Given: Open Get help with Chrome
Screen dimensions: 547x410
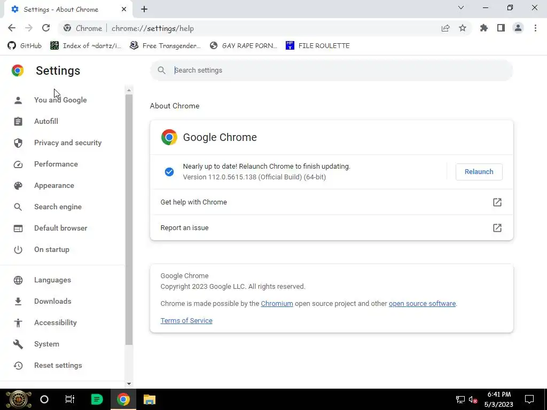Looking at the screenshot, I should [x=331, y=202].
